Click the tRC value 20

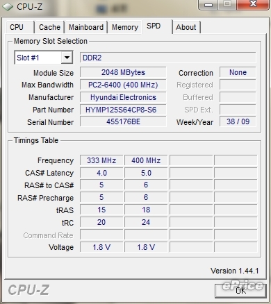tap(101, 222)
